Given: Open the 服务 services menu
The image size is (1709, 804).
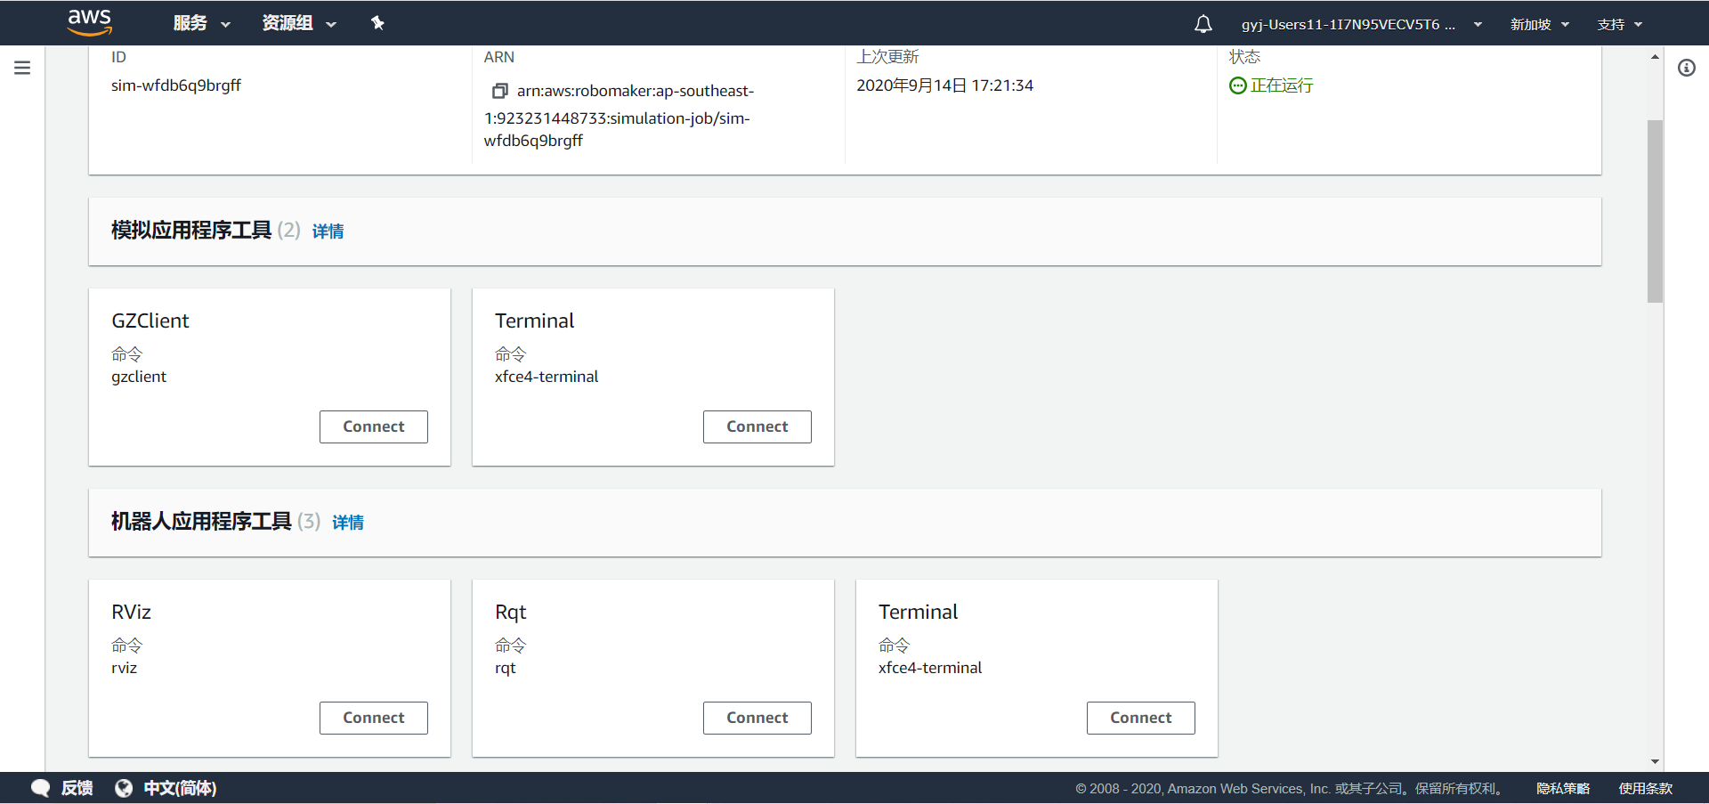Looking at the screenshot, I should click(202, 23).
